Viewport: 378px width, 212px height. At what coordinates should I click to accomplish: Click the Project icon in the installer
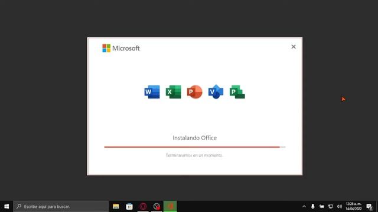[237, 92]
